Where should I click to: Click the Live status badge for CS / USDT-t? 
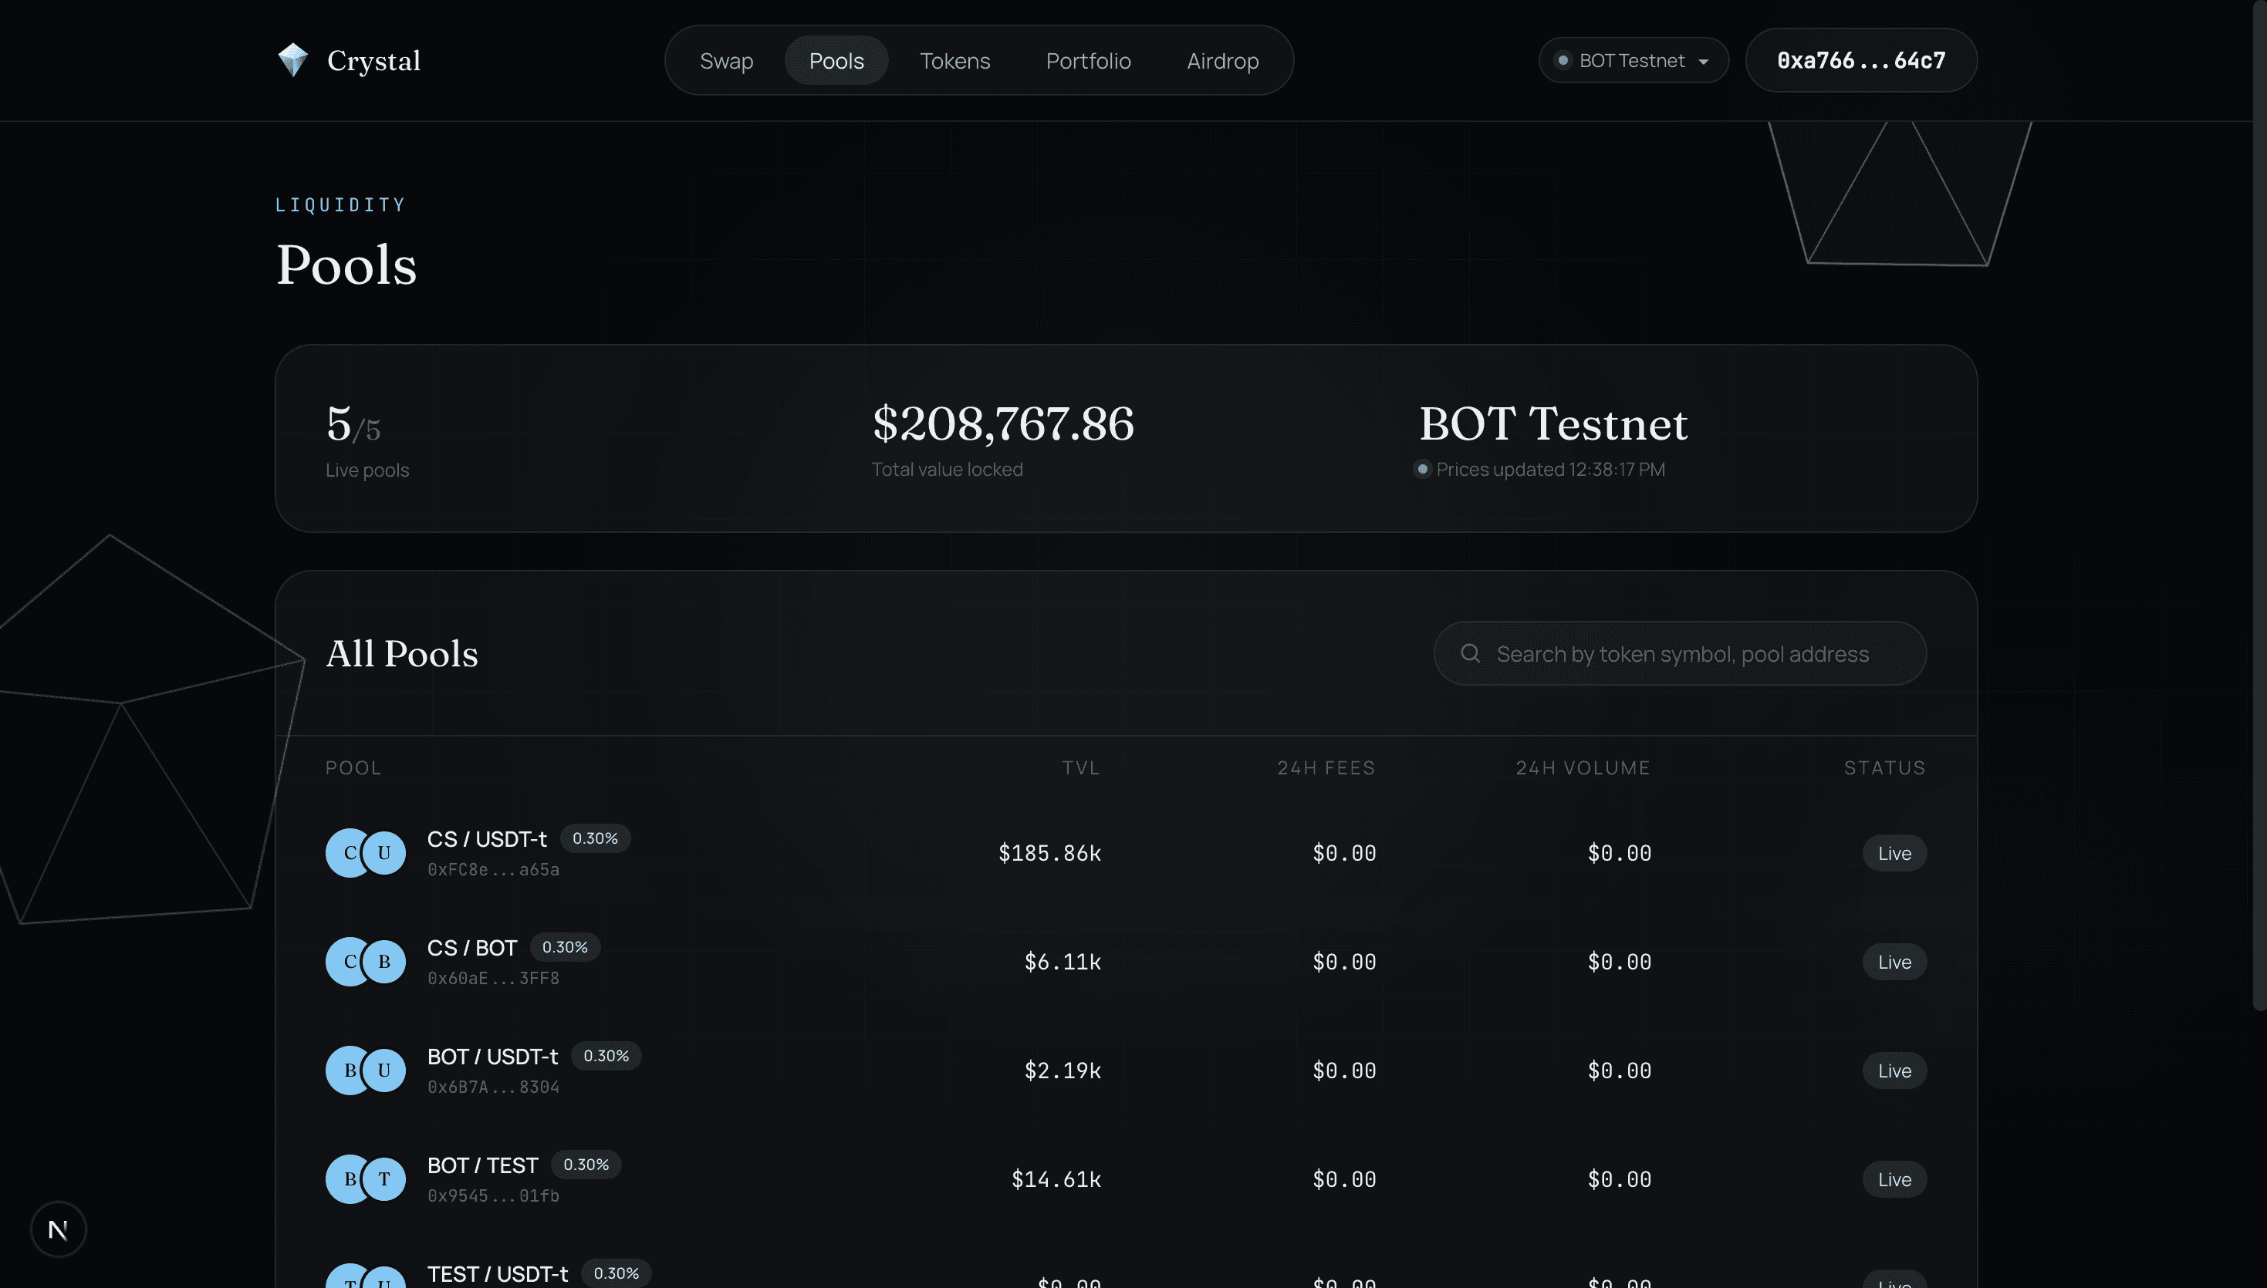pos(1894,853)
